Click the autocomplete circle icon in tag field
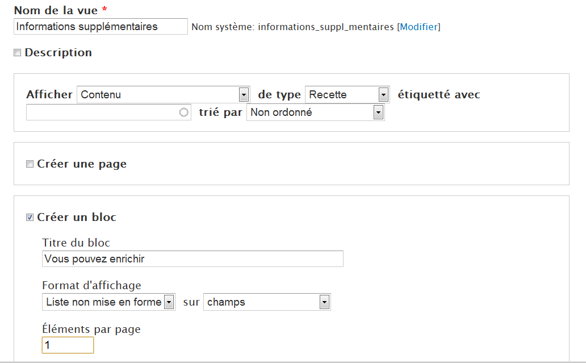The image size is (586, 363). [x=183, y=112]
